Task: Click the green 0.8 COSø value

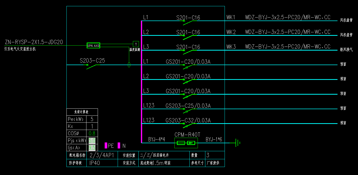Action: (x=92, y=133)
